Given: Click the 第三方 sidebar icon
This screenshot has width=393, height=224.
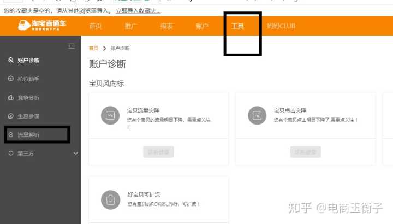Looking at the screenshot, I should (10, 153).
